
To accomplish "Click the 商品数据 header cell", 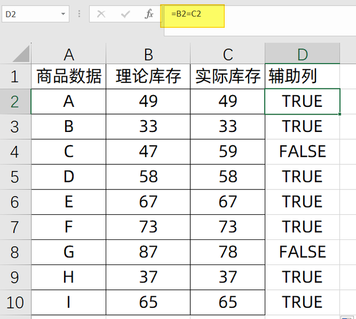I will click(68, 76).
